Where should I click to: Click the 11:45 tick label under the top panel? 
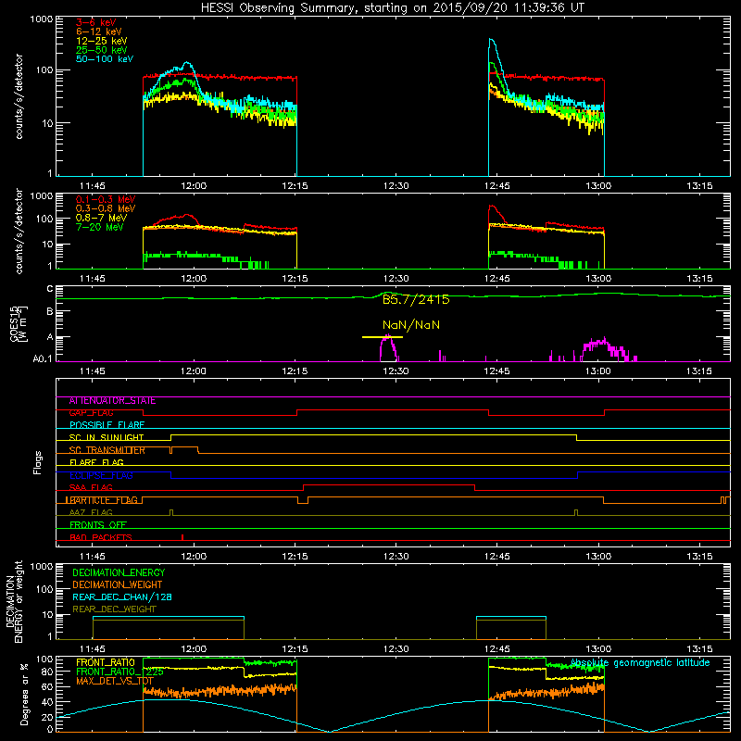92,186
